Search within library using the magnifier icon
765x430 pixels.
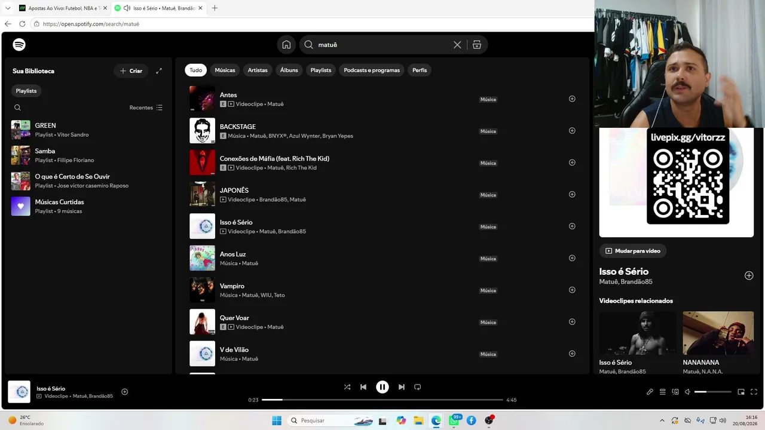(17, 107)
